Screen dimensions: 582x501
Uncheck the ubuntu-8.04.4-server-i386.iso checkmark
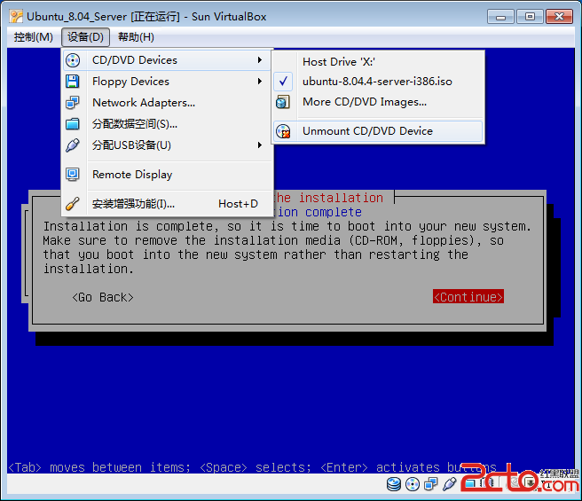[x=283, y=82]
